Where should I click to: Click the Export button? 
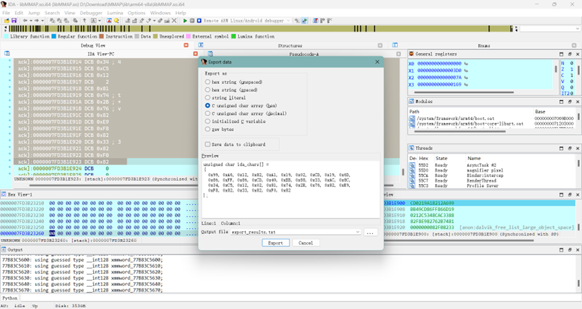[275, 243]
